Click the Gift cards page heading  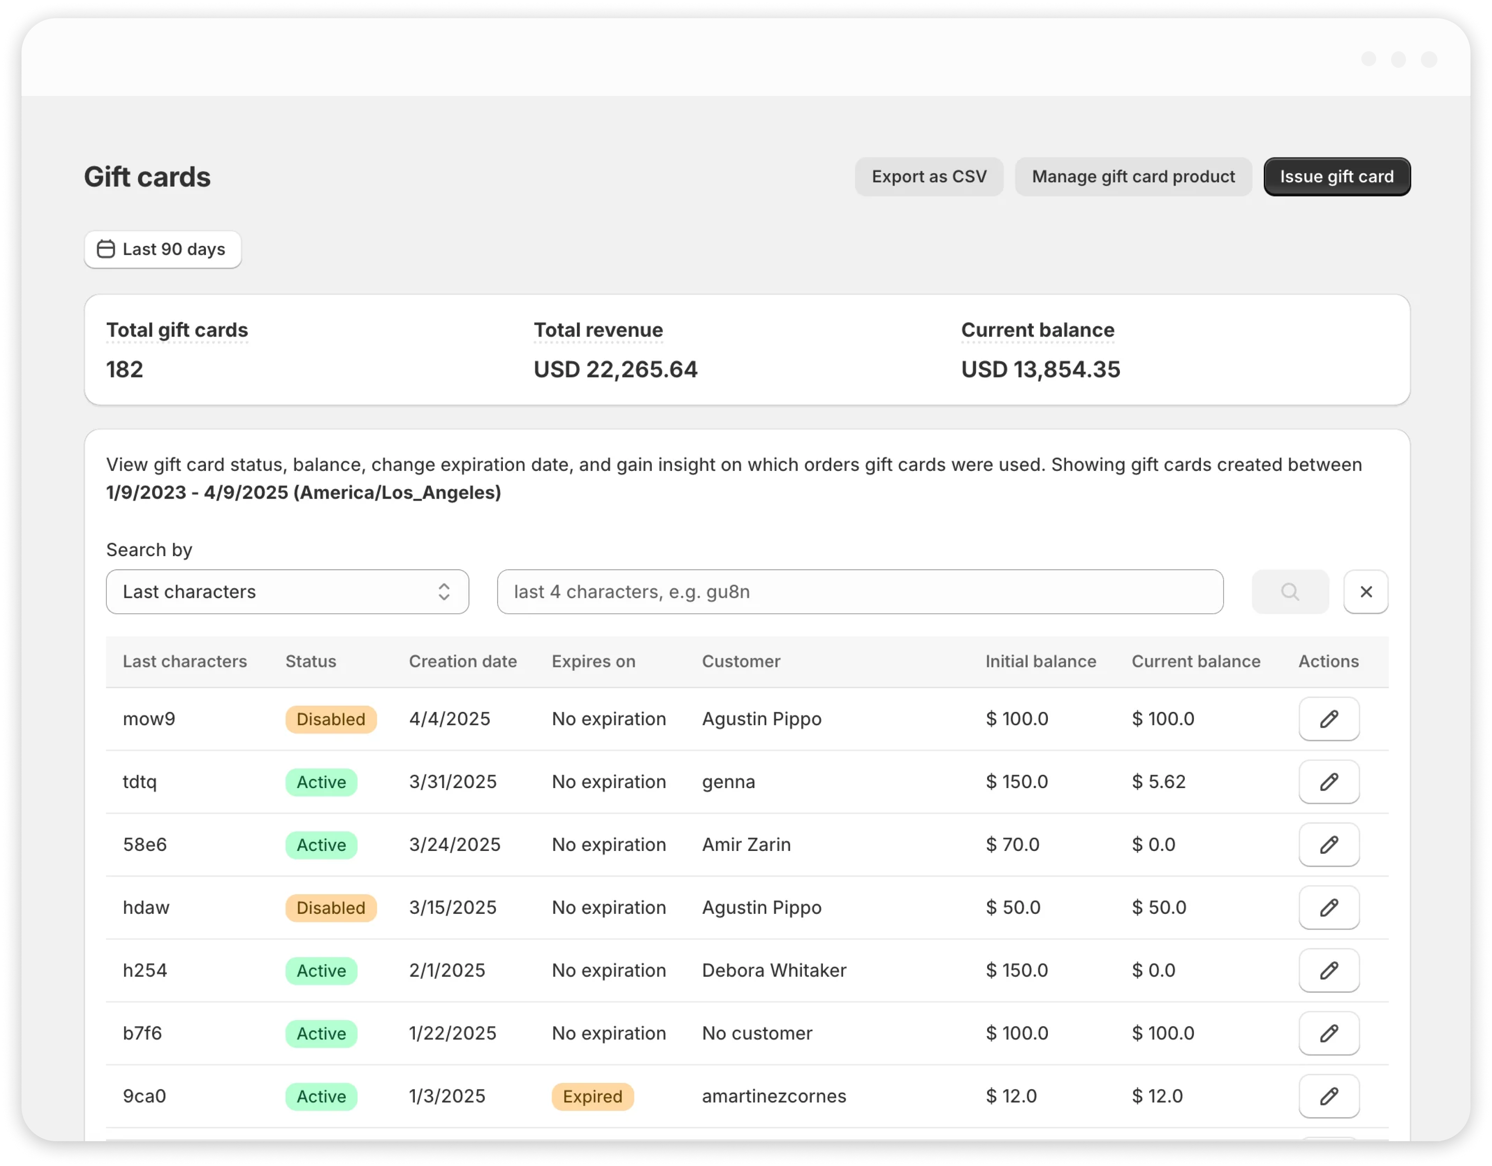pyautogui.click(x=148, y=177)
